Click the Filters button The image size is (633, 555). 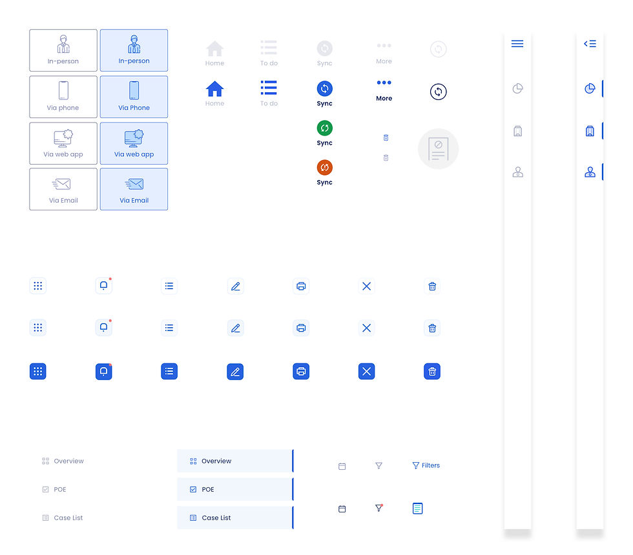pos(426,465)
